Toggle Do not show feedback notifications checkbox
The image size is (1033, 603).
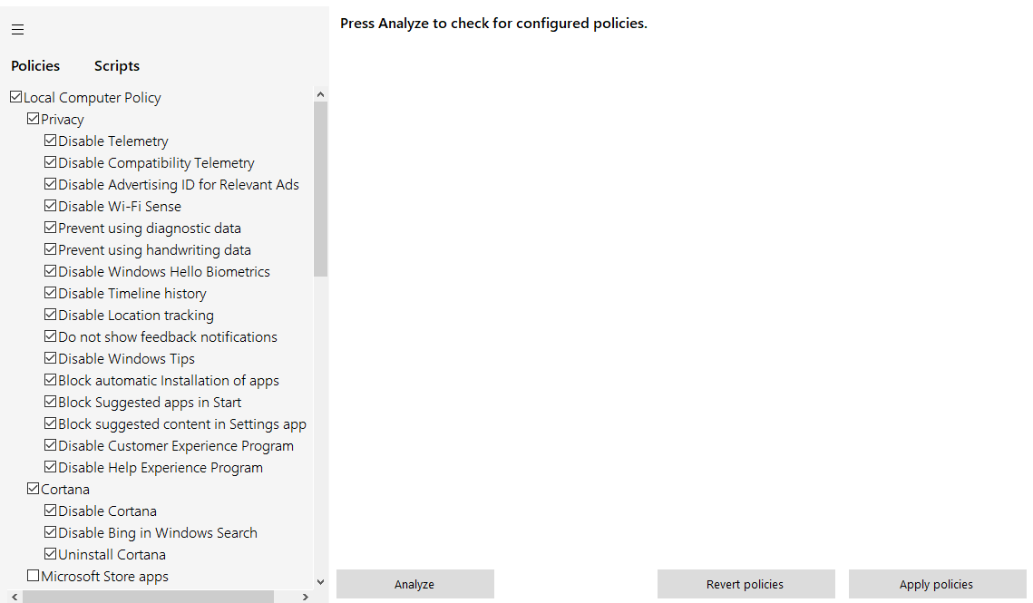pyautogui.click(x=50, y=336)
